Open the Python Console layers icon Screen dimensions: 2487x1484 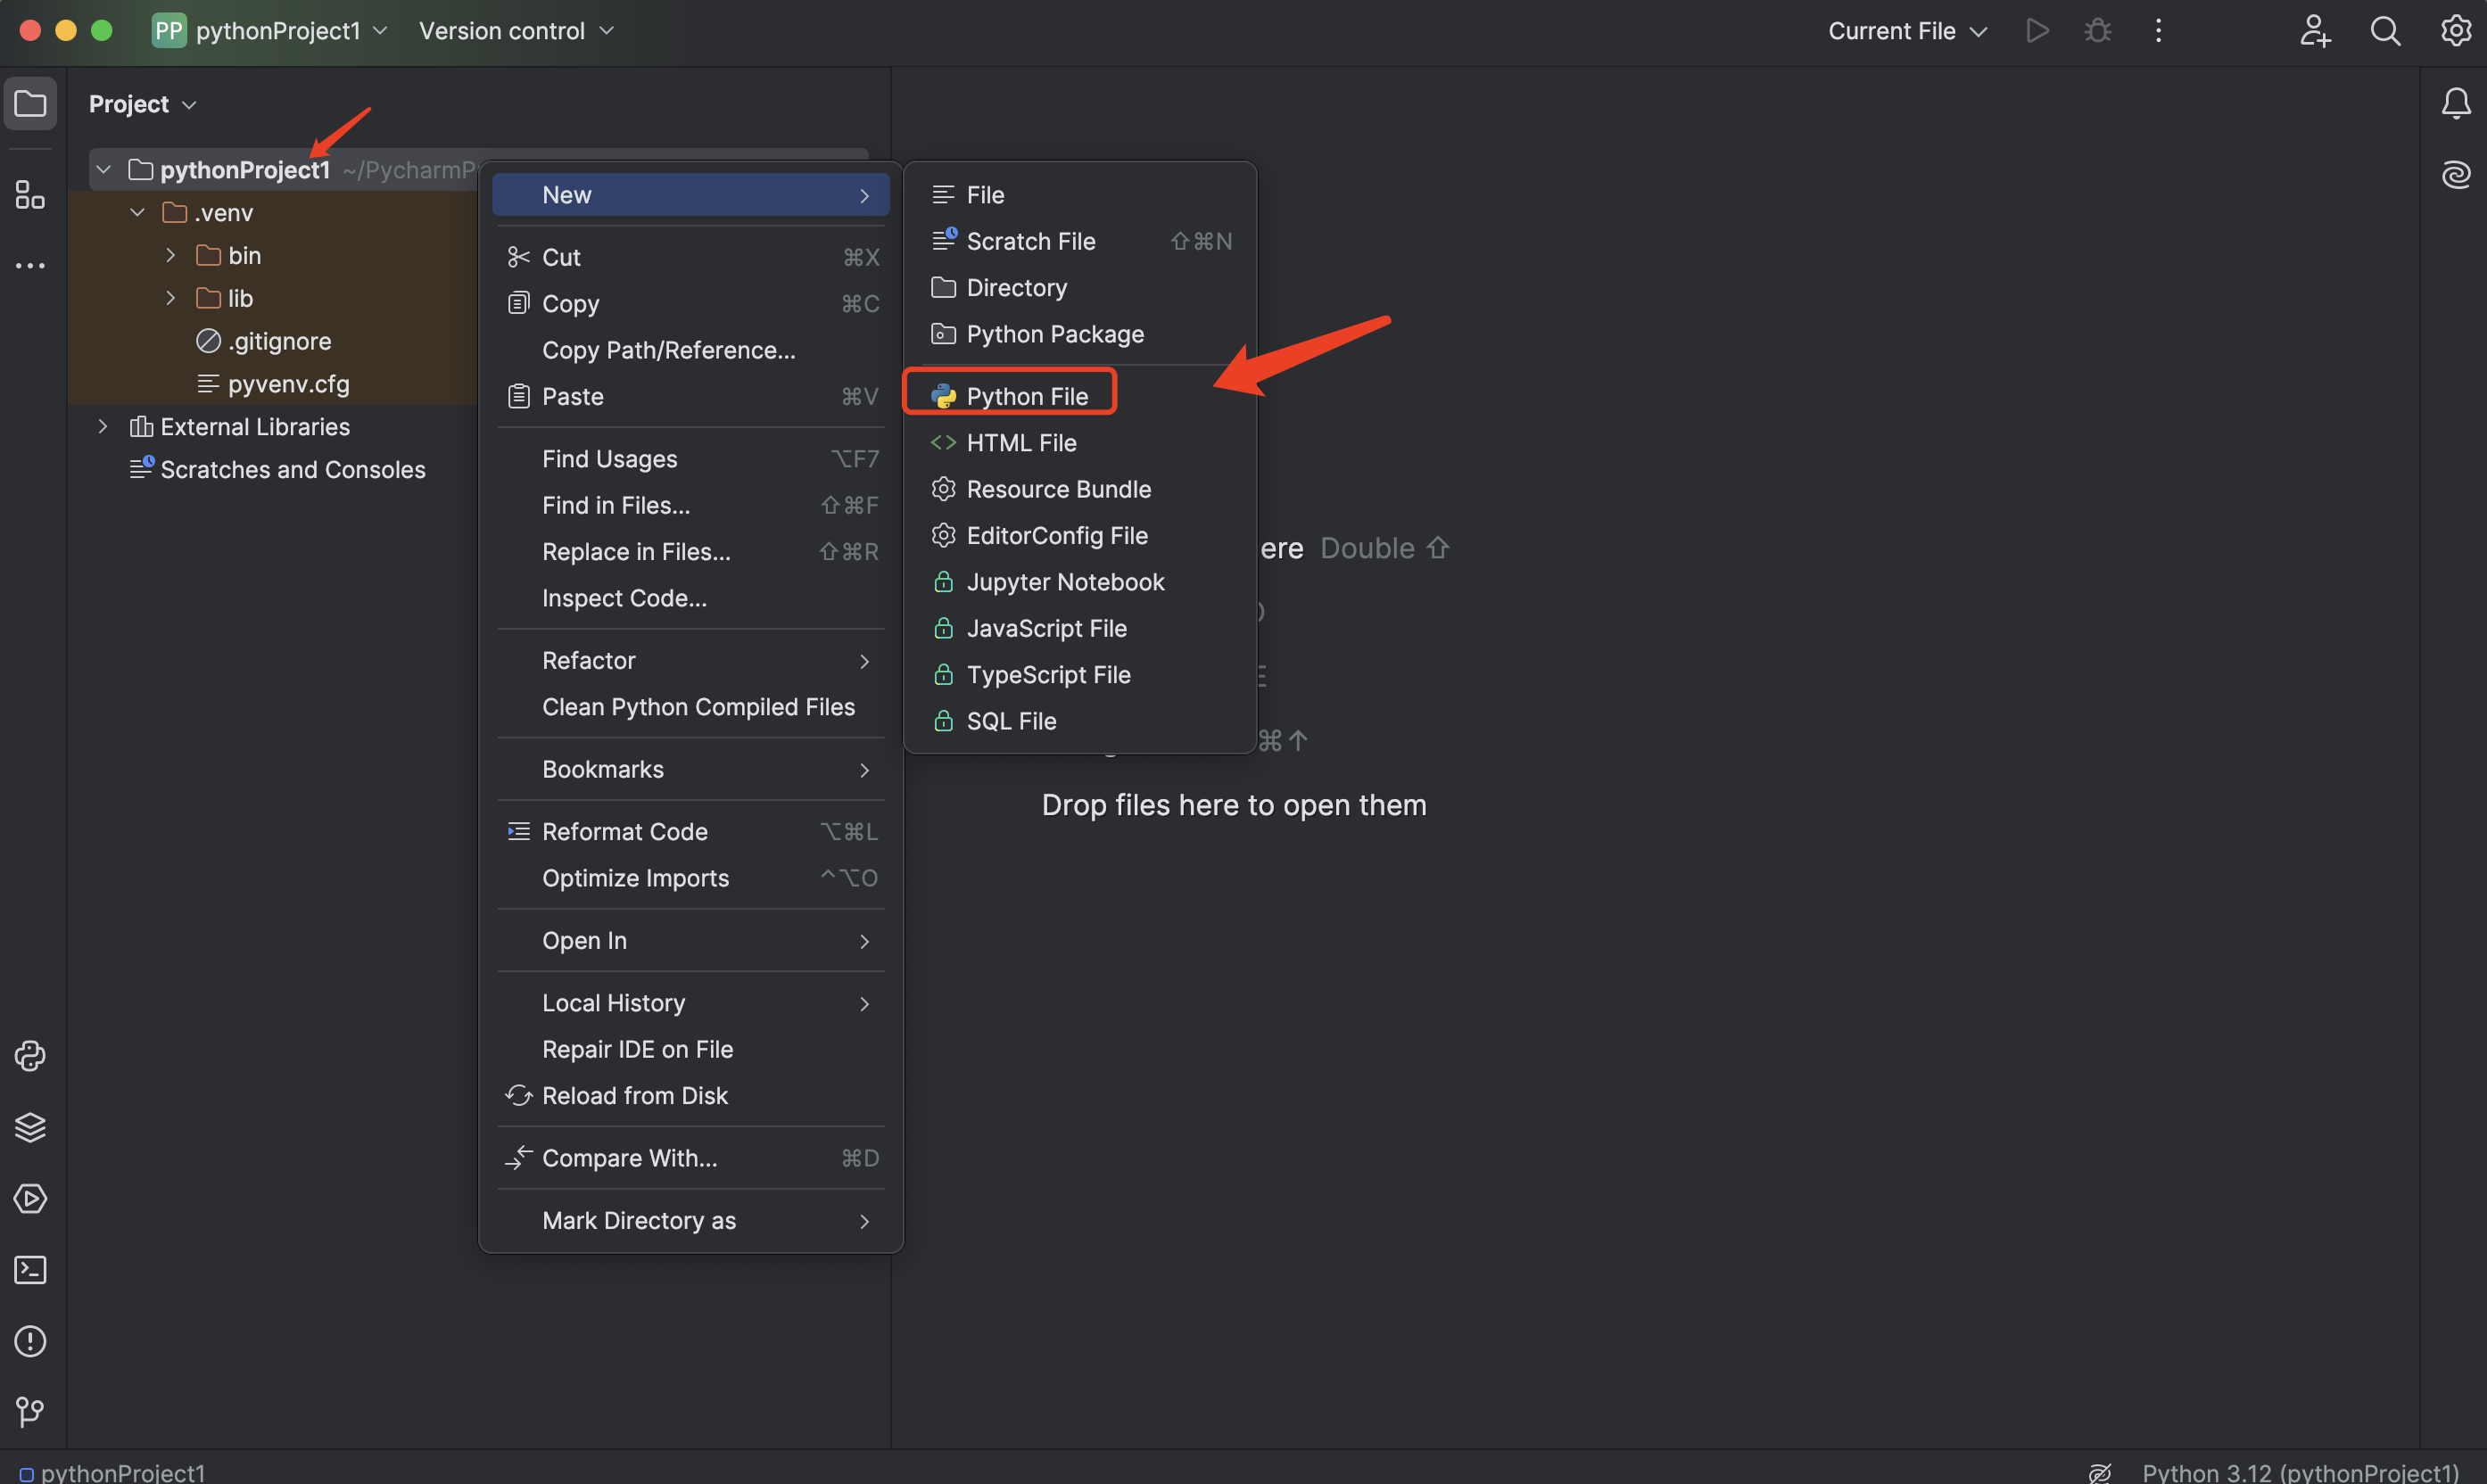[x=30, y=1127]
